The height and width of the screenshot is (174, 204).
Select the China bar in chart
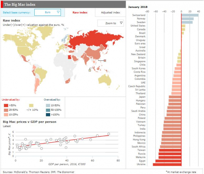pos(174,115)
